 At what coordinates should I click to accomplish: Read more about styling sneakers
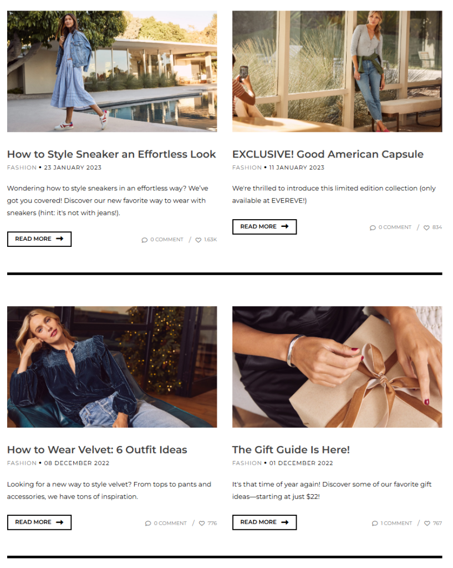[39, 239]
